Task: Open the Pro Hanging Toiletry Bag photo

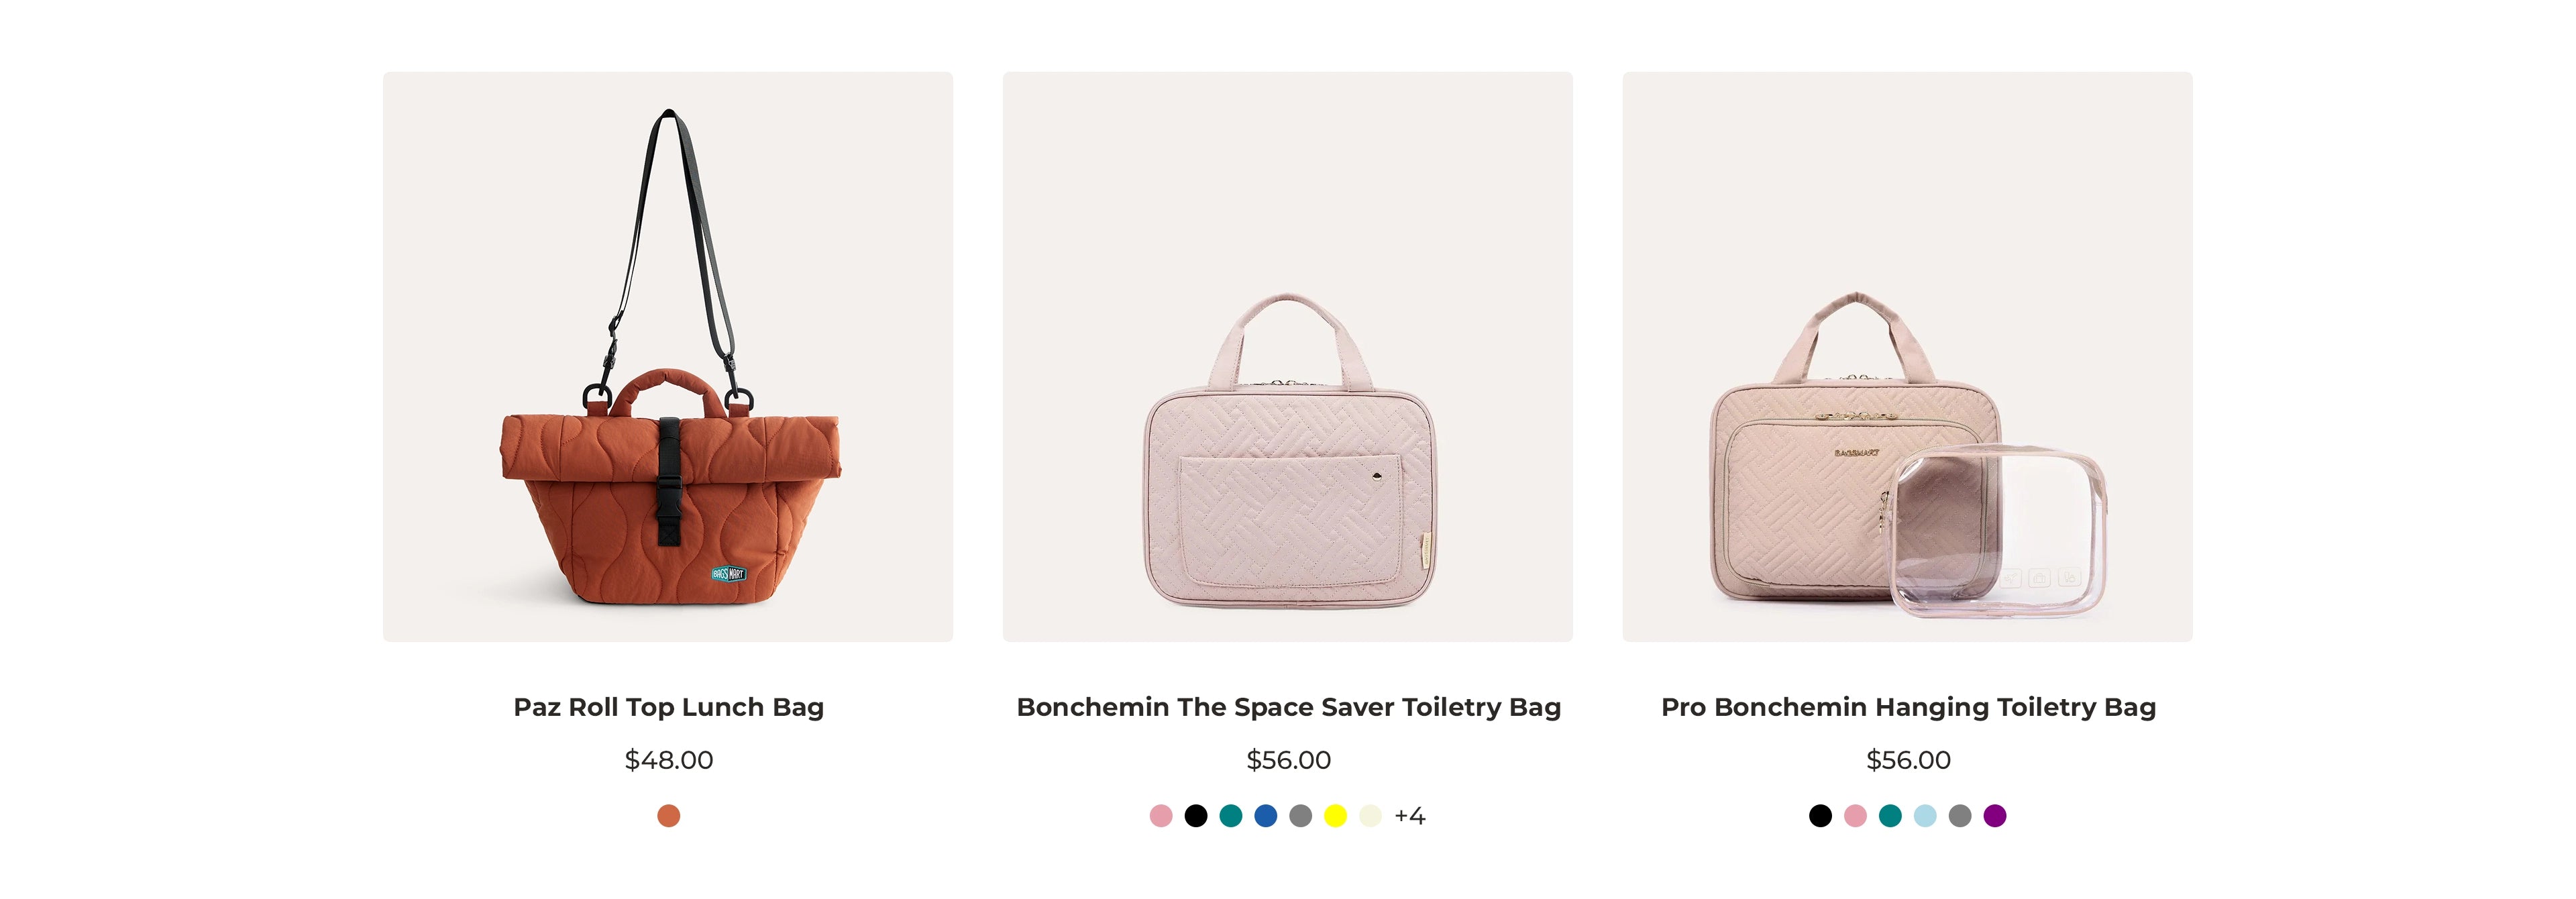Action: pos(1907,357)
